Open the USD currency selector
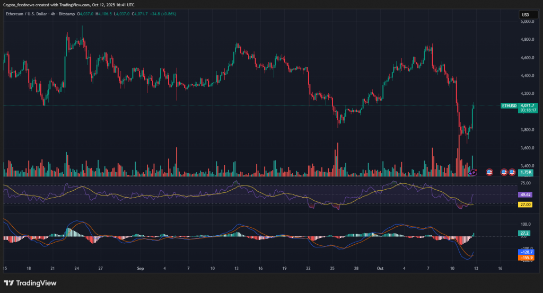The height and width of the screenshot is (293, 543). click(x=528, y=14)
